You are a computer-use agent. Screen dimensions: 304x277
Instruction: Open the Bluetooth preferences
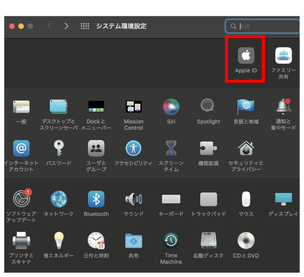(x=96, y=199)
